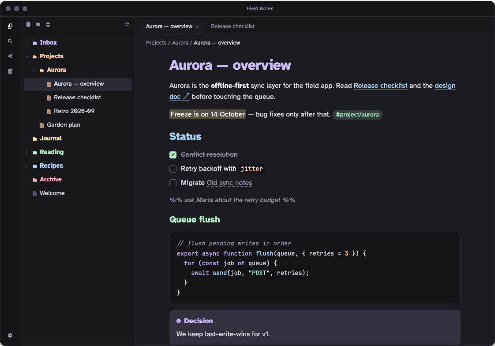Expand the Journal folder chevron
Screen dimensions: 495x346
27,139
